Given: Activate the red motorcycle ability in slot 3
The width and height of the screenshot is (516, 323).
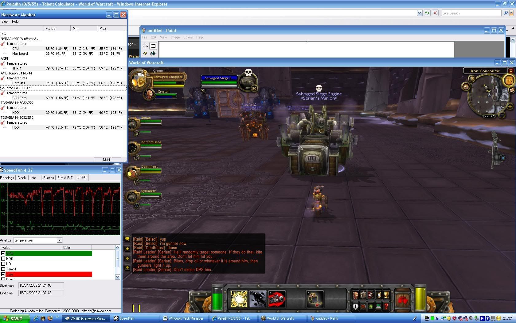Looking at the screenshot, I should coord(277,299).
